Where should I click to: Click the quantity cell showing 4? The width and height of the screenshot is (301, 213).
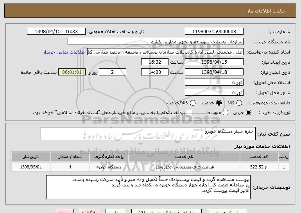[70, 167]
